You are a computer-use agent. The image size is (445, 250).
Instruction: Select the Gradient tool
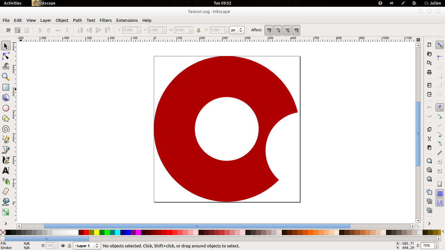(x=6, y=212)
